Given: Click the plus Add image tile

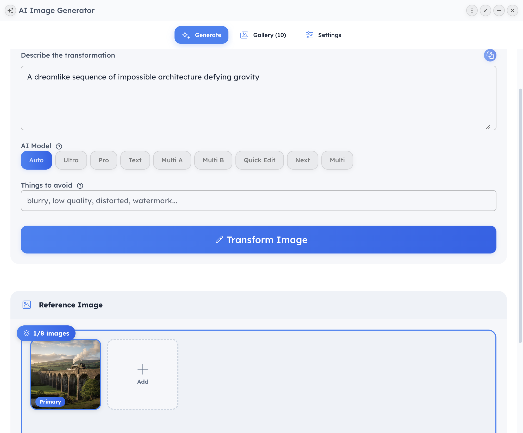Looking at the screenshot, I should [x=143, y=374].
